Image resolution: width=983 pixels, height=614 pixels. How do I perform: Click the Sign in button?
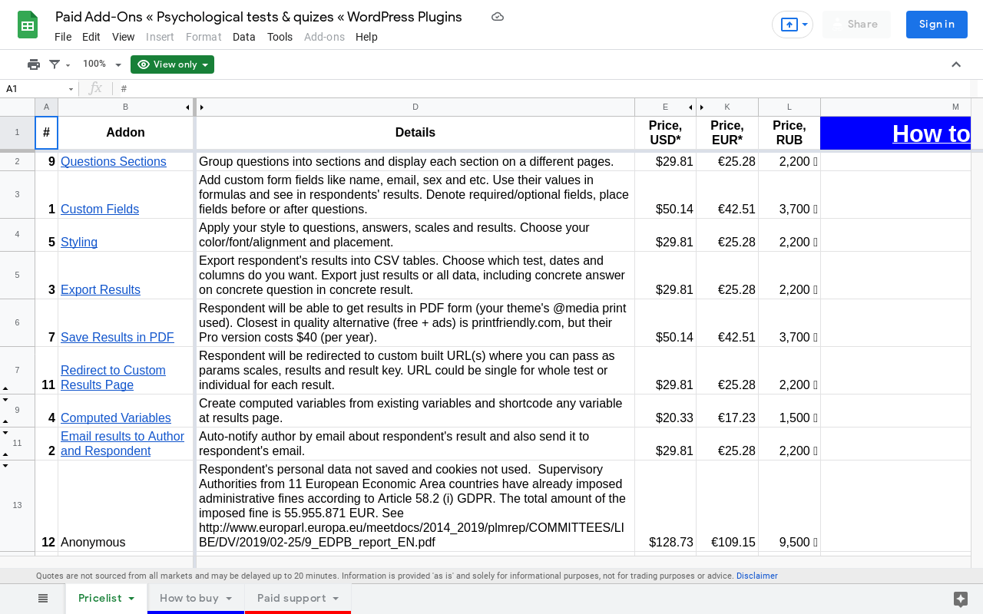click(x=937, y=25)
